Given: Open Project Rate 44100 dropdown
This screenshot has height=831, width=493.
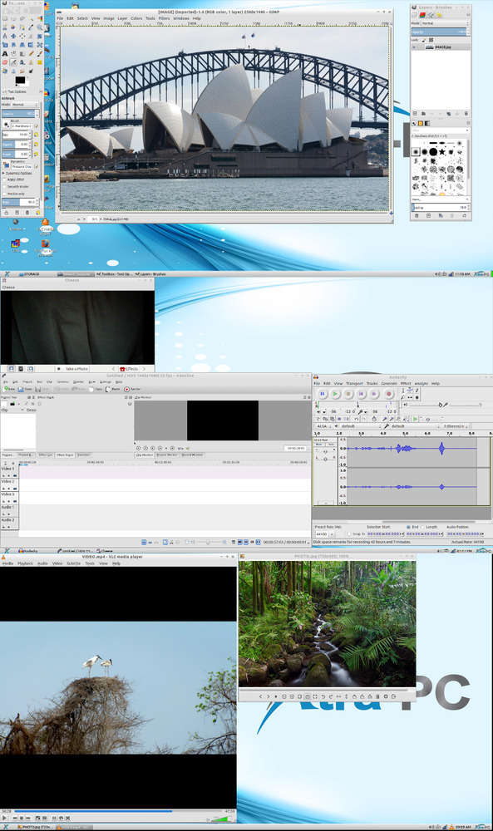Looking at the screenshot, I should [325, 534].
